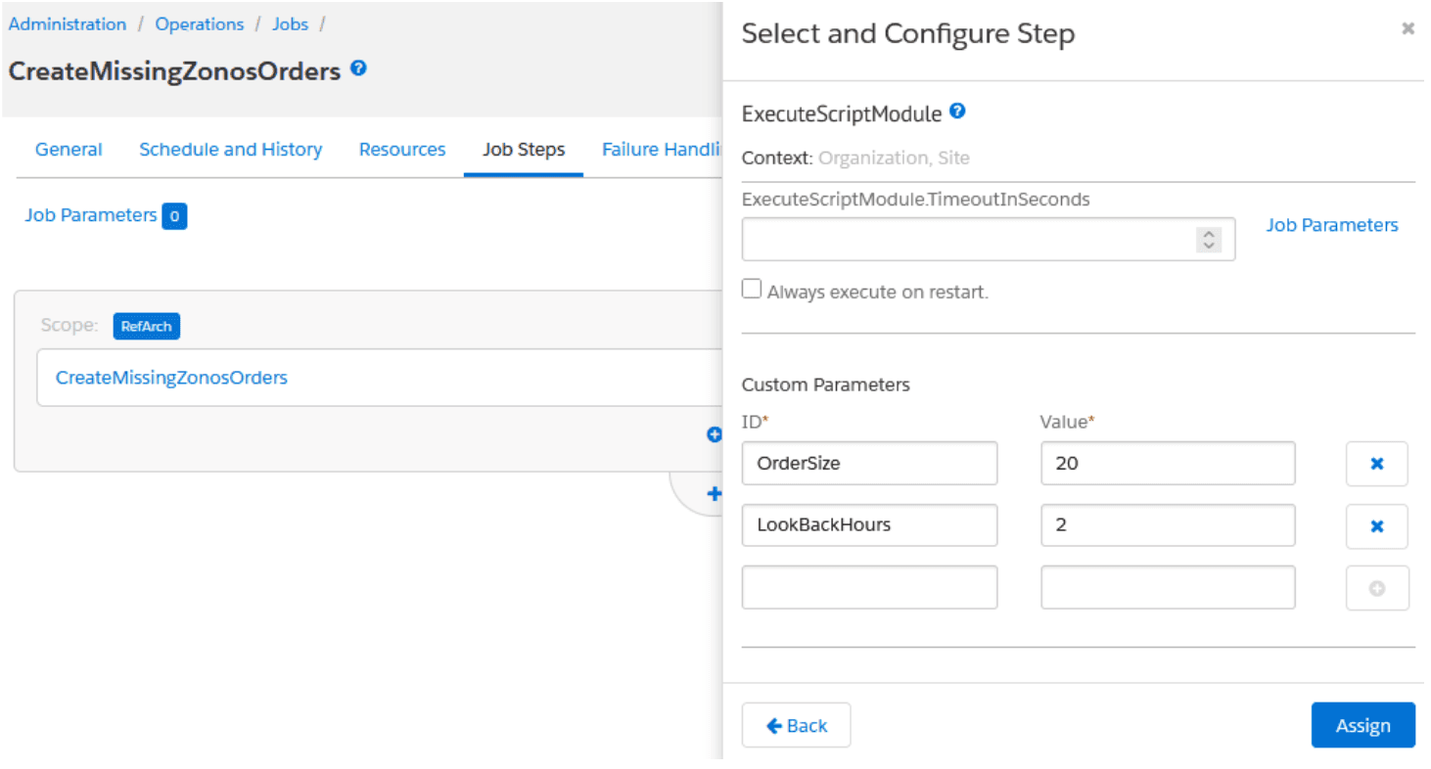Switch to the General tab

[68, 149]
